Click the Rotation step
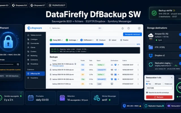Image resolution: width=181 pixels, height=113 pixels. (x=124, y=40)
